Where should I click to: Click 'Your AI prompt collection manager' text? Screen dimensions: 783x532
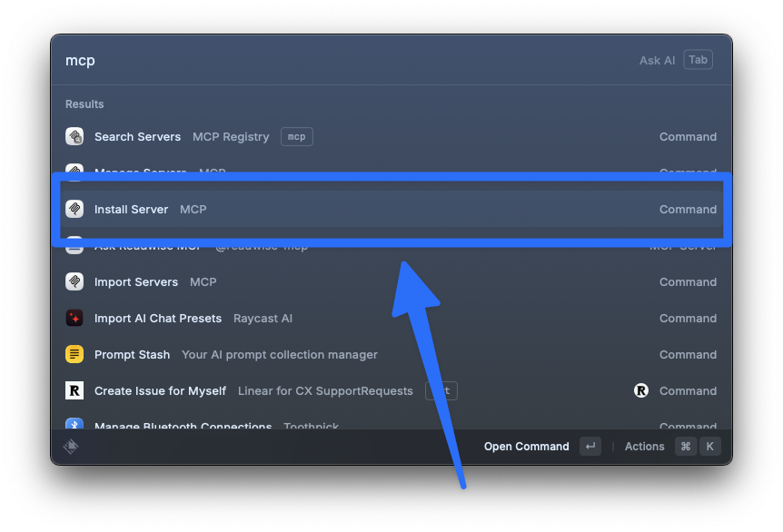click(x=280, y=355)
